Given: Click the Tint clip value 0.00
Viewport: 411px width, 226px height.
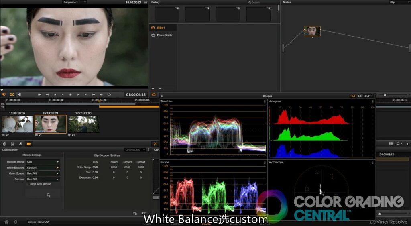Looking at the screenshot, I should [x=95, y=172].
